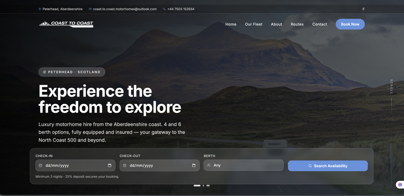Viewport: 404px width, 196px height.
Task: Click the CHECK-IN label
Action: (44, 156)
